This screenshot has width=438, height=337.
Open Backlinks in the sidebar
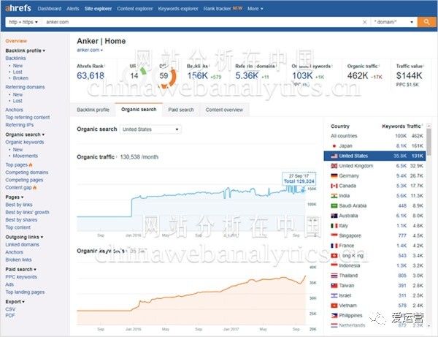[x=15, y=58]
